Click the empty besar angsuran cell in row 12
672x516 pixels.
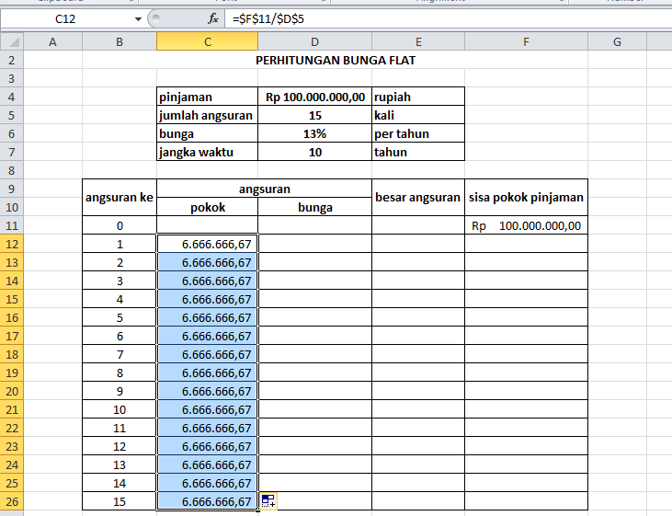click(x=418, y=244)
